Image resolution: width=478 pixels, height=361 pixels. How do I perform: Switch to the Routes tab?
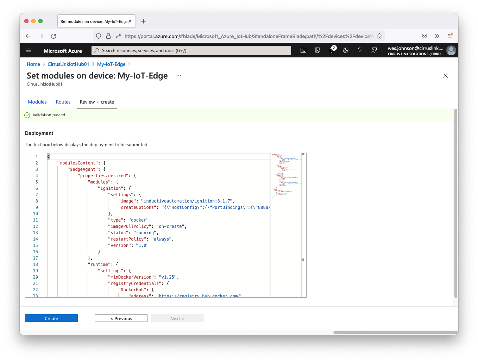point(63,102)
